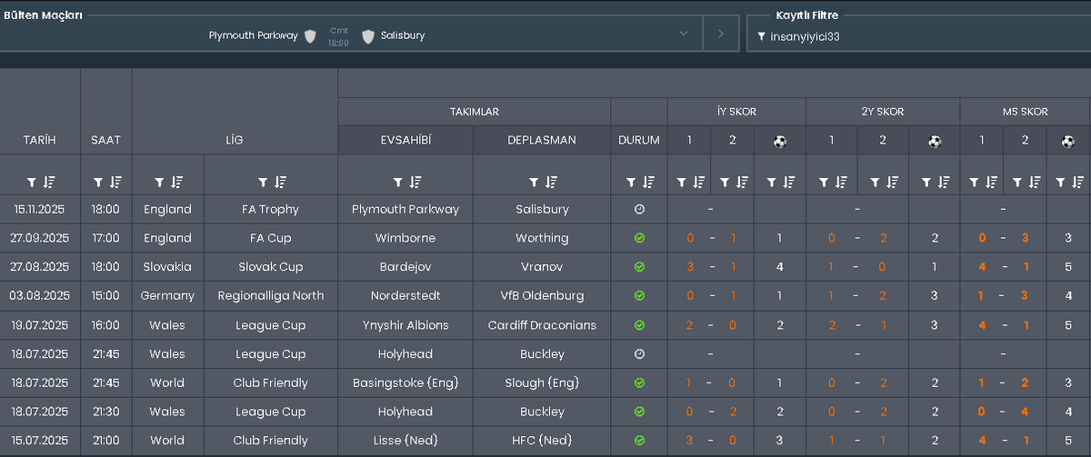Click the DEPLASMAN column header
This screenshot has width=1091, height=457.
point(542,140)
